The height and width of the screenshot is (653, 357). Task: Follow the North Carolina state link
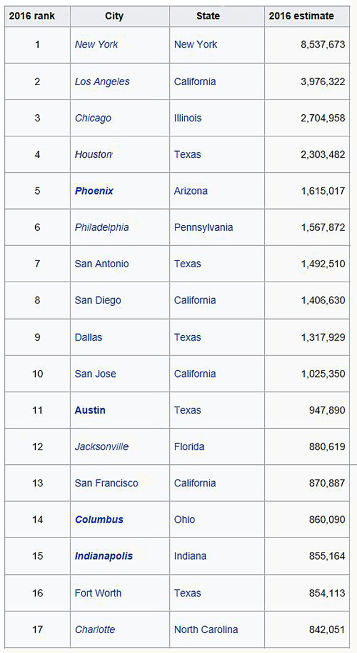point(206,629)
